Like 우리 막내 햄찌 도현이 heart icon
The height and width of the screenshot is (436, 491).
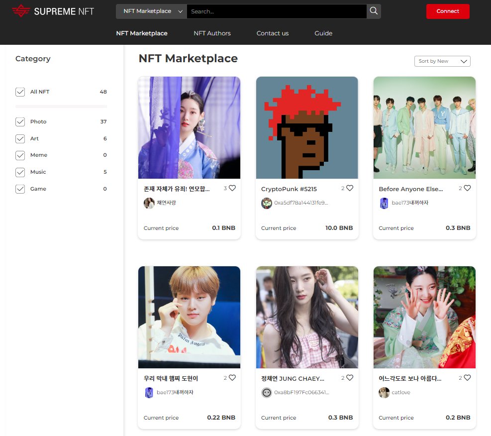(232, 378)
